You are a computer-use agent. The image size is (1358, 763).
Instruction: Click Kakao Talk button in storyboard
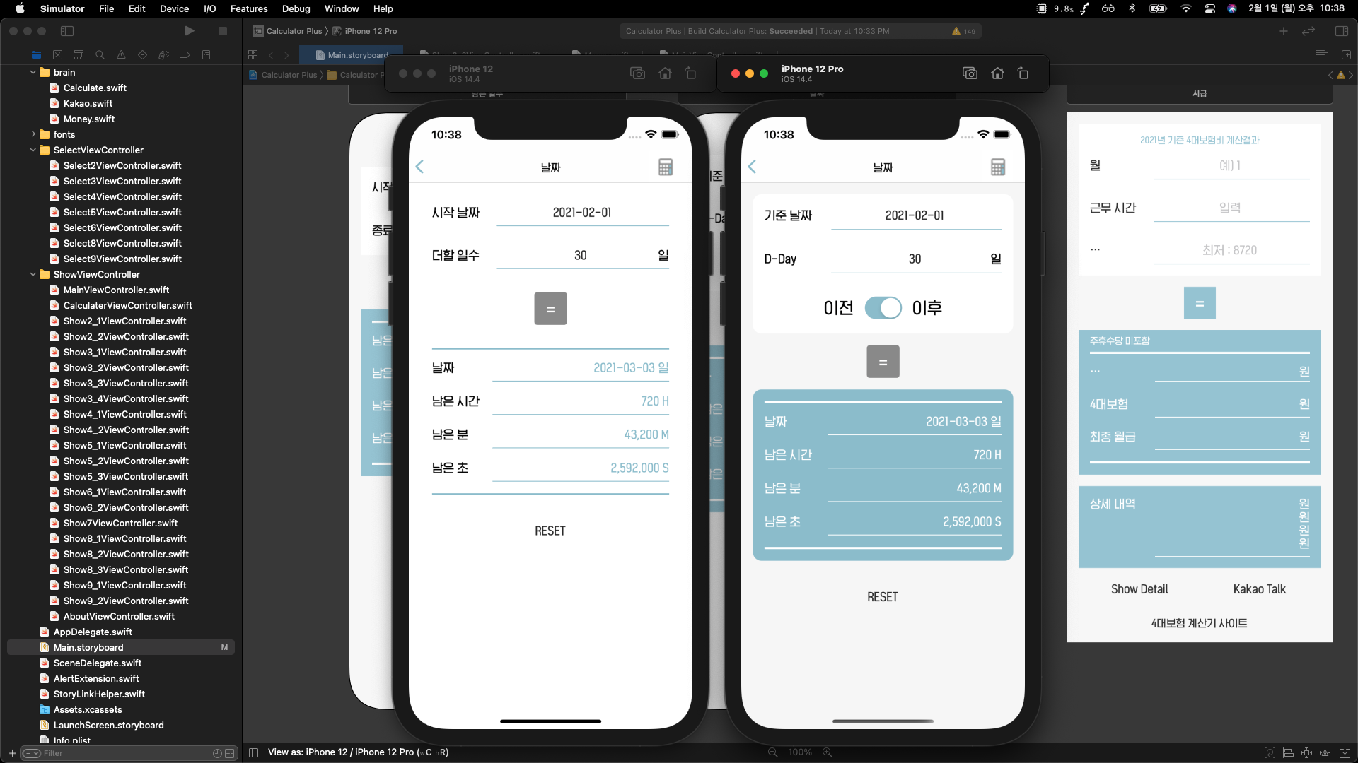(x=1259, y=589)
